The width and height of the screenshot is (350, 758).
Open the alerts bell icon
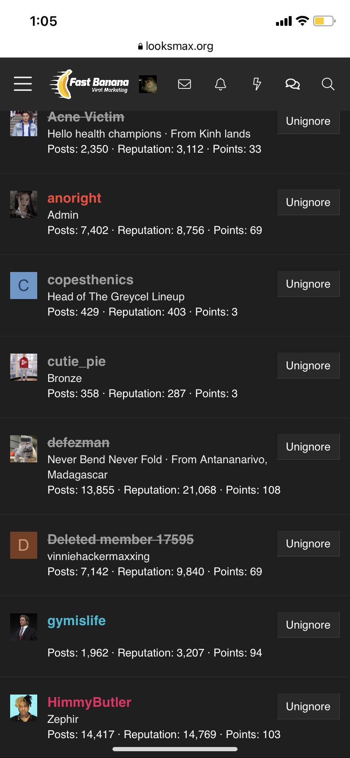tap(221, 84)
